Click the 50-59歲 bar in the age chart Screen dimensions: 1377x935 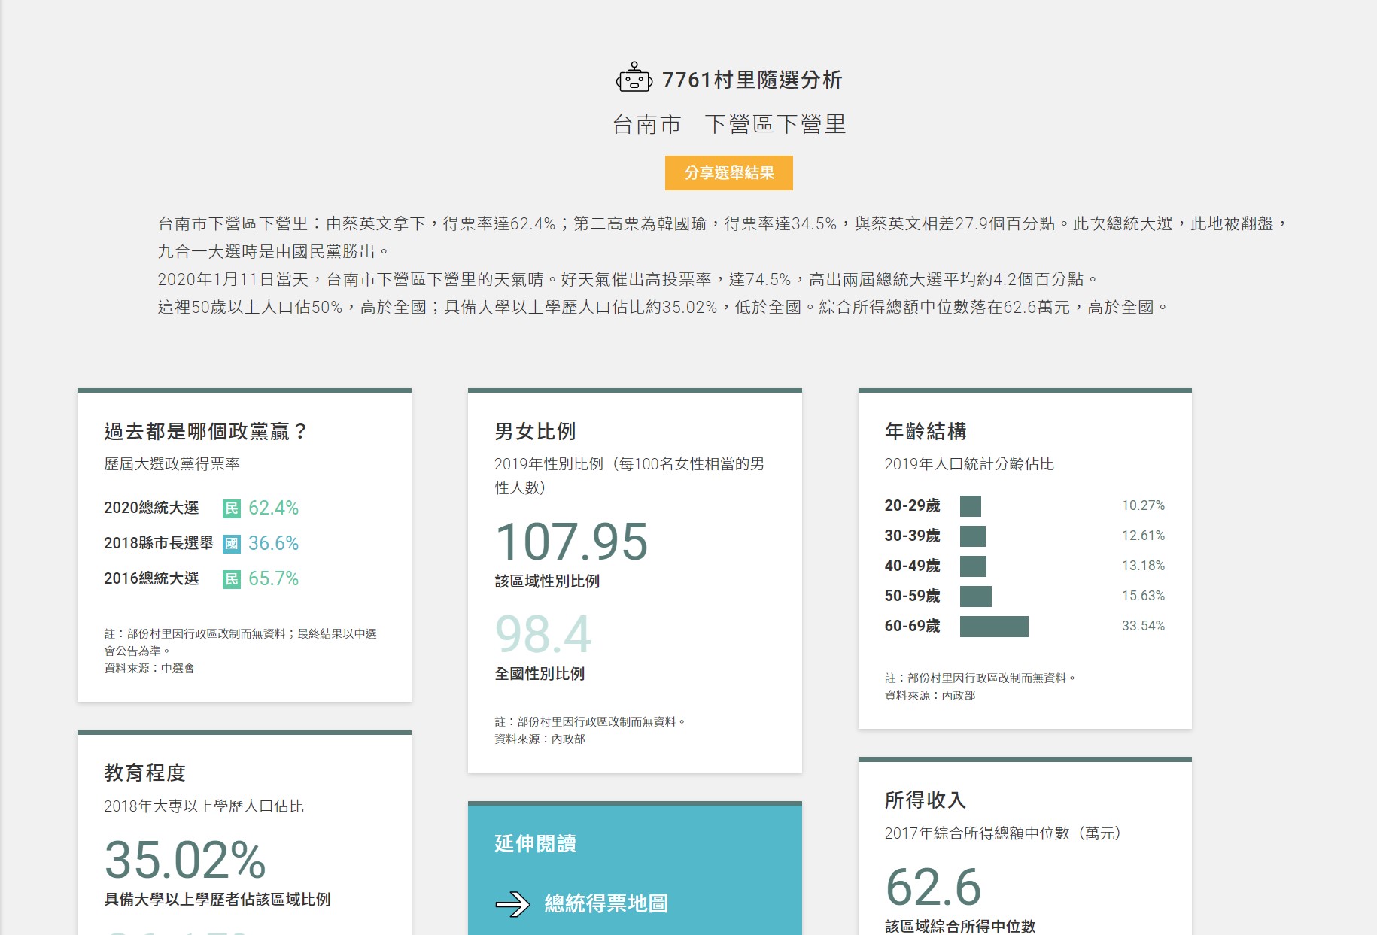(x=975, y=596)
